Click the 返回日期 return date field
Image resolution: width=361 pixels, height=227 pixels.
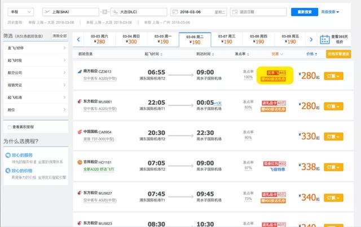coord(258,12)
